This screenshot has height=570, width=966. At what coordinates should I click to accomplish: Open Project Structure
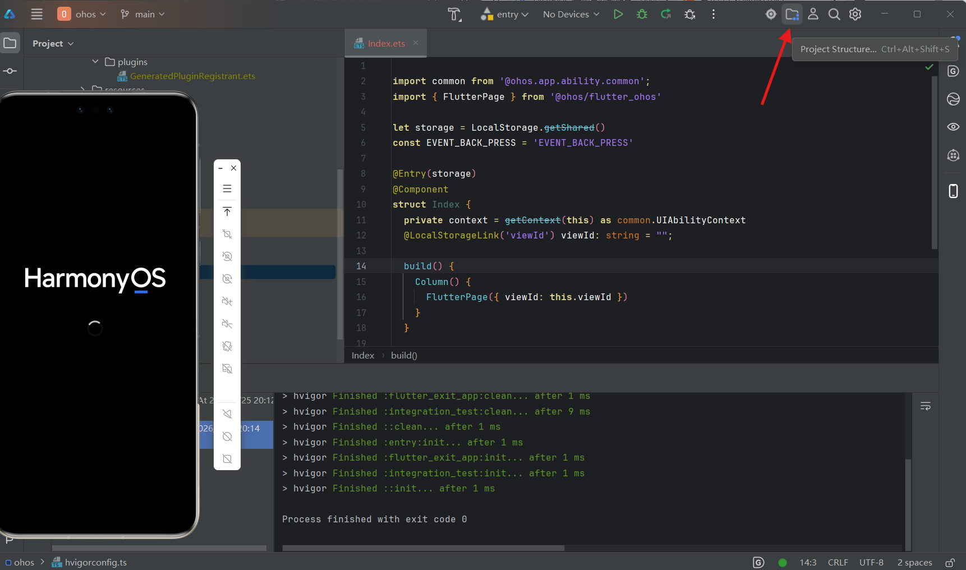click(792, 14)
